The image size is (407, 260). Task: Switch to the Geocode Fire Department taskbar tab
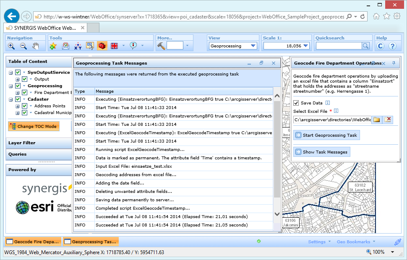(x=31, y=242)
